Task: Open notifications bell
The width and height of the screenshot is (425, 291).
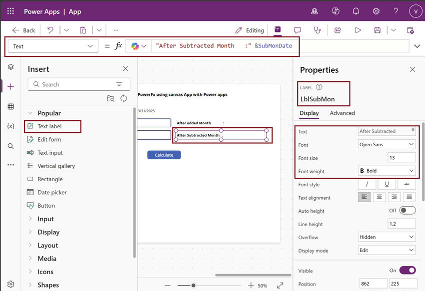Action: [355, 11]
